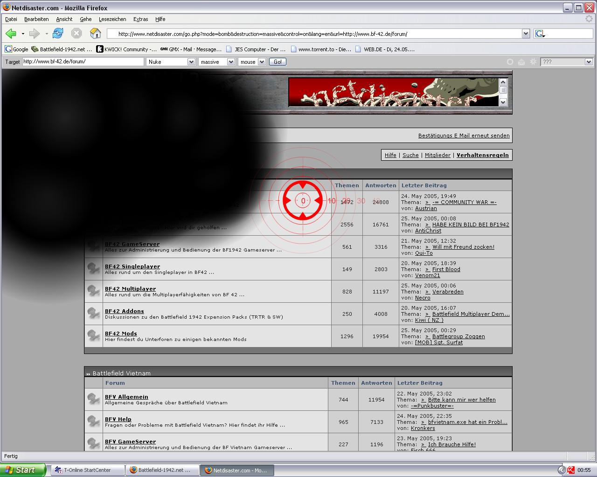
Task: Click the BF42 Singleplayer forum status icon
Action: click(x=94, y=269)
